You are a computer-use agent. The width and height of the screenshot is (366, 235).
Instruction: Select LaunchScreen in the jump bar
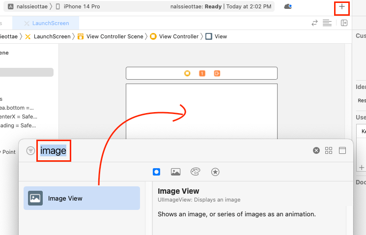click(48, 36)
